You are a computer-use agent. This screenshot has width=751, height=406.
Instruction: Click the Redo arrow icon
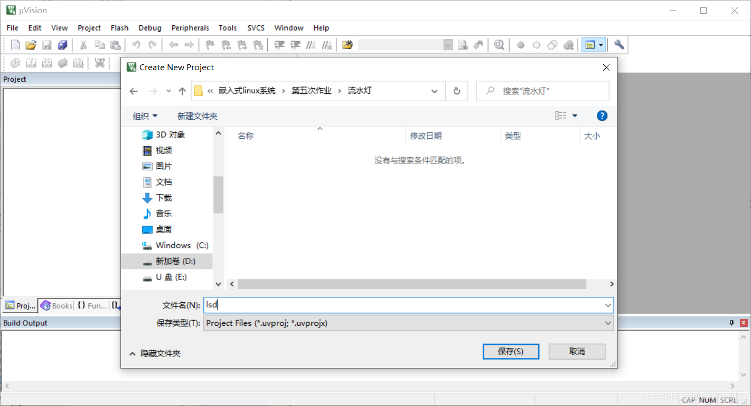coord(153,45)
